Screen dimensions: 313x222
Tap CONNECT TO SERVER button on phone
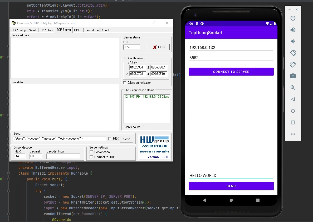click(231, 72)
